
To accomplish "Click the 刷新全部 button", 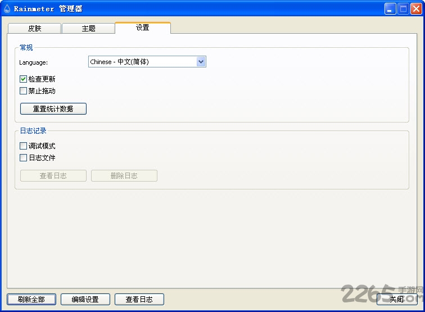I will pos(31,300).
